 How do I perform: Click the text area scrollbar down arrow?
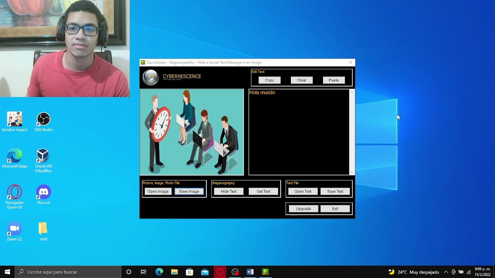pos(352,172)
